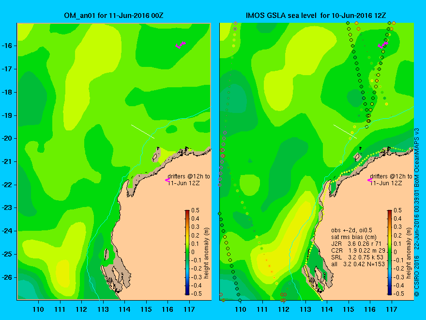This screenshot has height=320, width=426.
Task: Click the title 'IMOS GSLA sea level for 10-Jun-2016 12Z'
Action: [316, 16]
